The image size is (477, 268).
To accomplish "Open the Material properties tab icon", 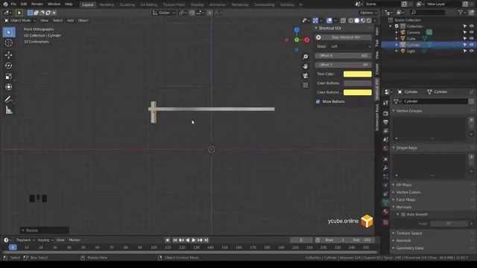I will pos(386,211).
